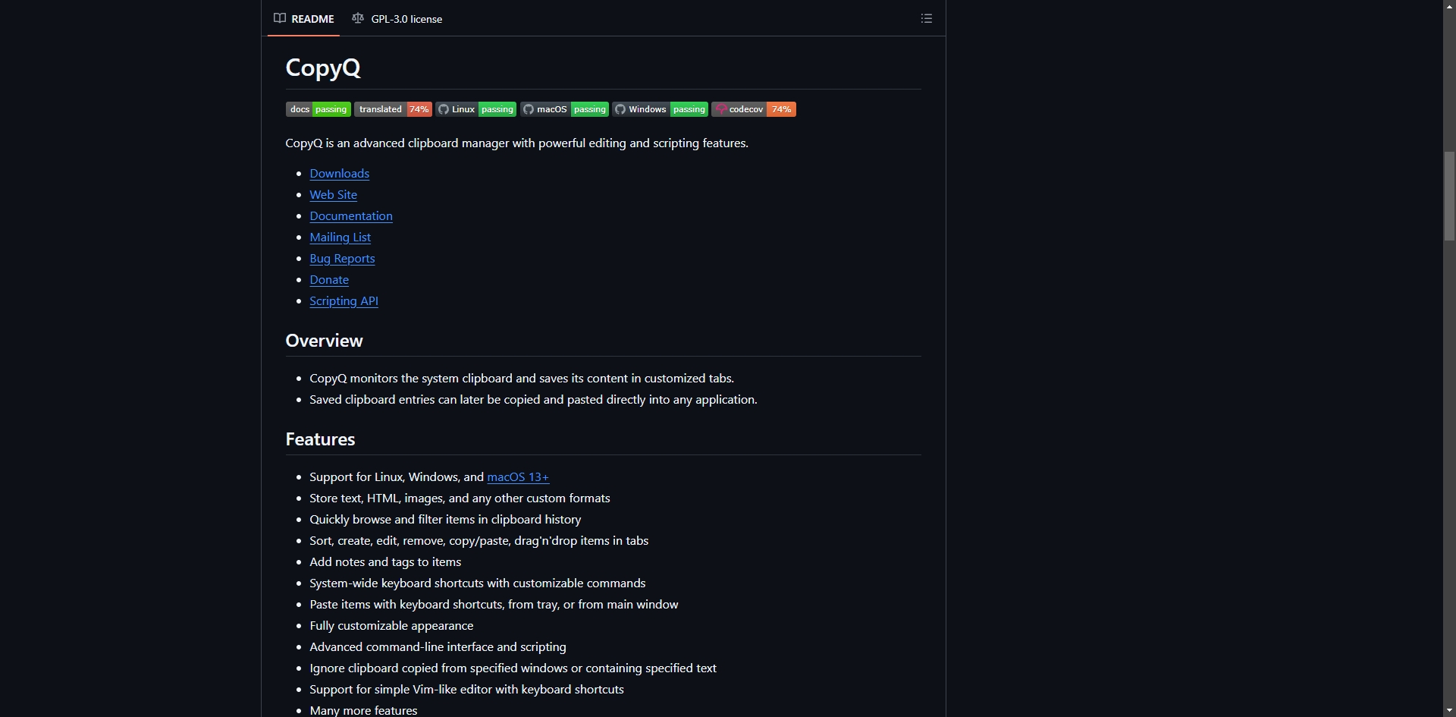Click 'System-wide keyboard shortcuts' feature line

point(478,583)
